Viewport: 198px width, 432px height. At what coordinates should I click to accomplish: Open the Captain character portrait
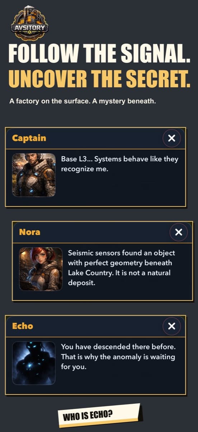tap(34, 175)
